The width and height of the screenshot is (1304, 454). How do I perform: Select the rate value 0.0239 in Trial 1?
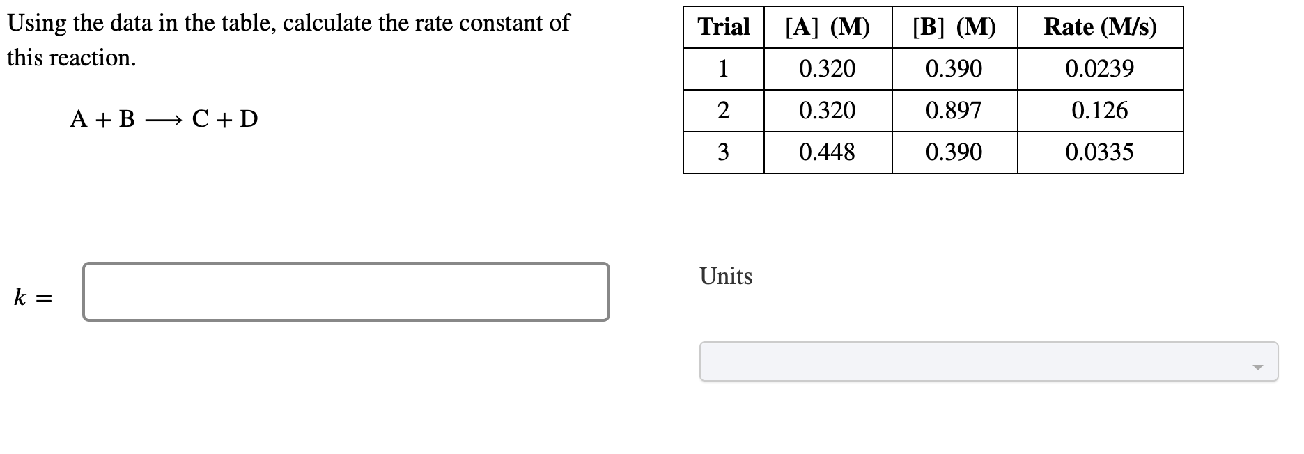1099,68
